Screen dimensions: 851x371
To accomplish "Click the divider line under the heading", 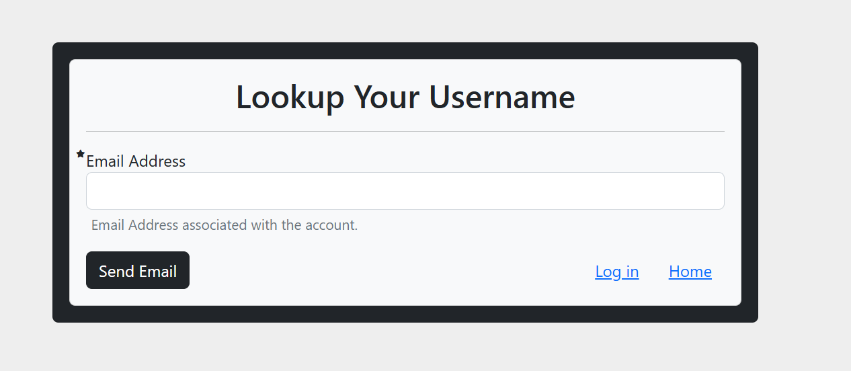I will pyautogui.click(x=405, y=131).
